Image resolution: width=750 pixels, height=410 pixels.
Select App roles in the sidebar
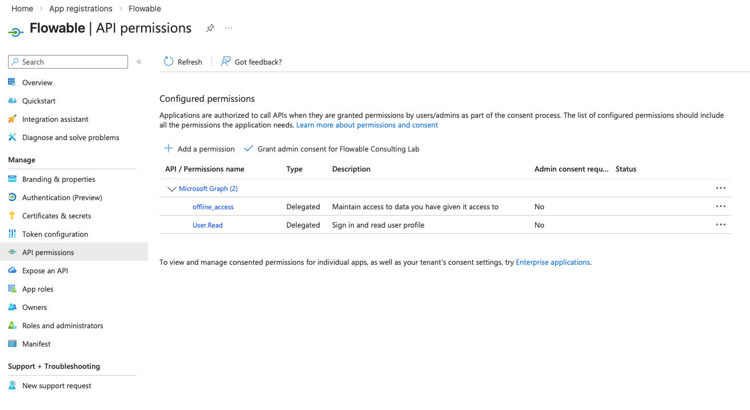tap(38, 289)
